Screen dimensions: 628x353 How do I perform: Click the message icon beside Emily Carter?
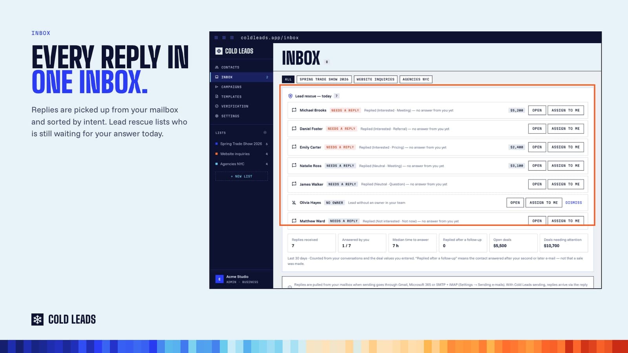[x=294, y=147]
